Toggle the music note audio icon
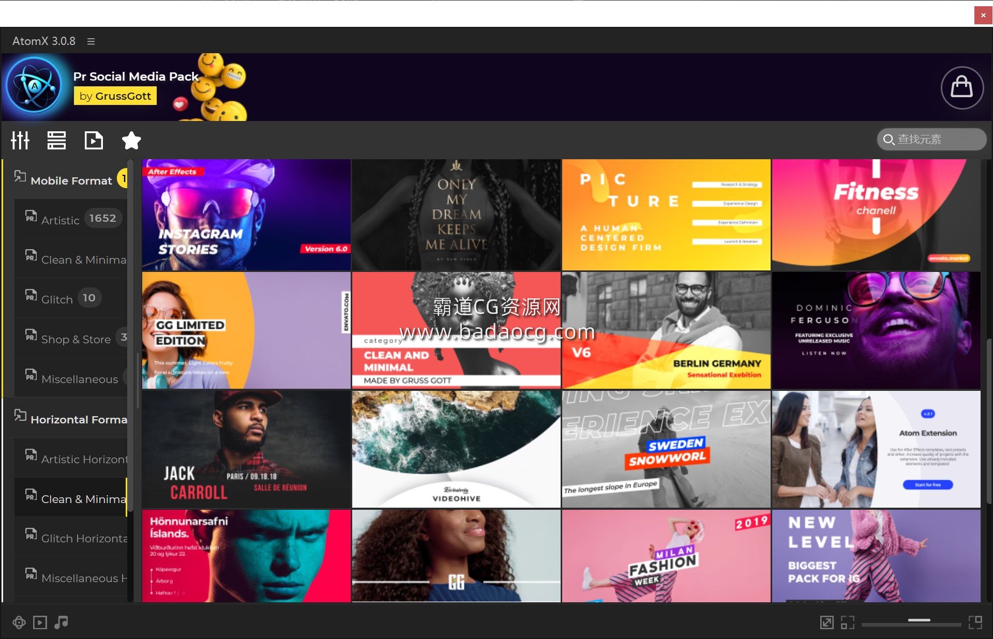 tap(61, 622)
